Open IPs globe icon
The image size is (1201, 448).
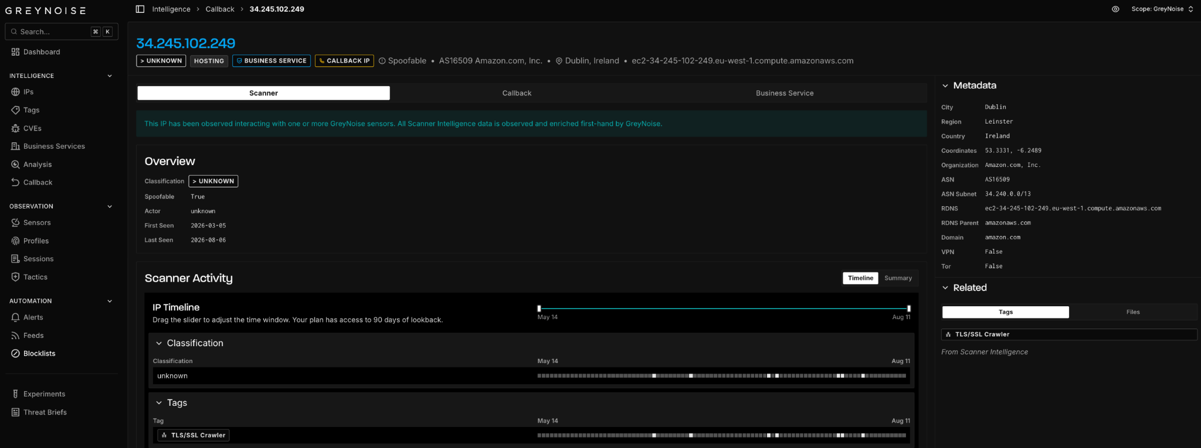(x=15, y=92)
